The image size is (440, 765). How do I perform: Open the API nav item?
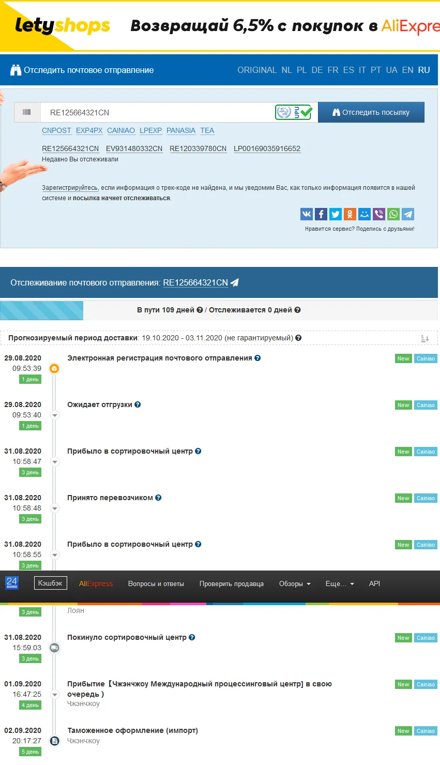coord(374,583)
